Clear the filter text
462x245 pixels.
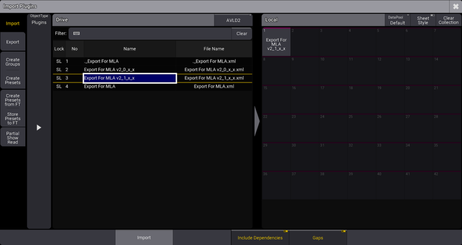242,34
